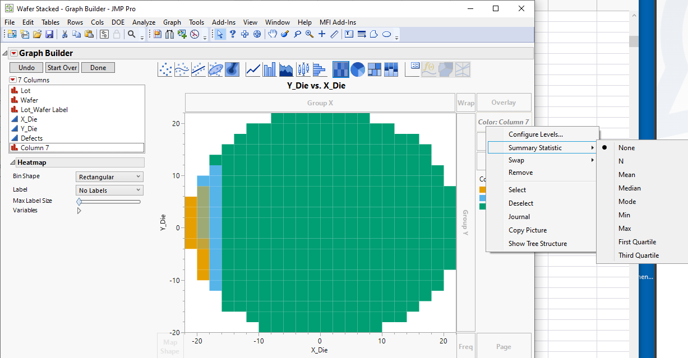Open the Analyze menu
The image size is (688, 358).
144,22
